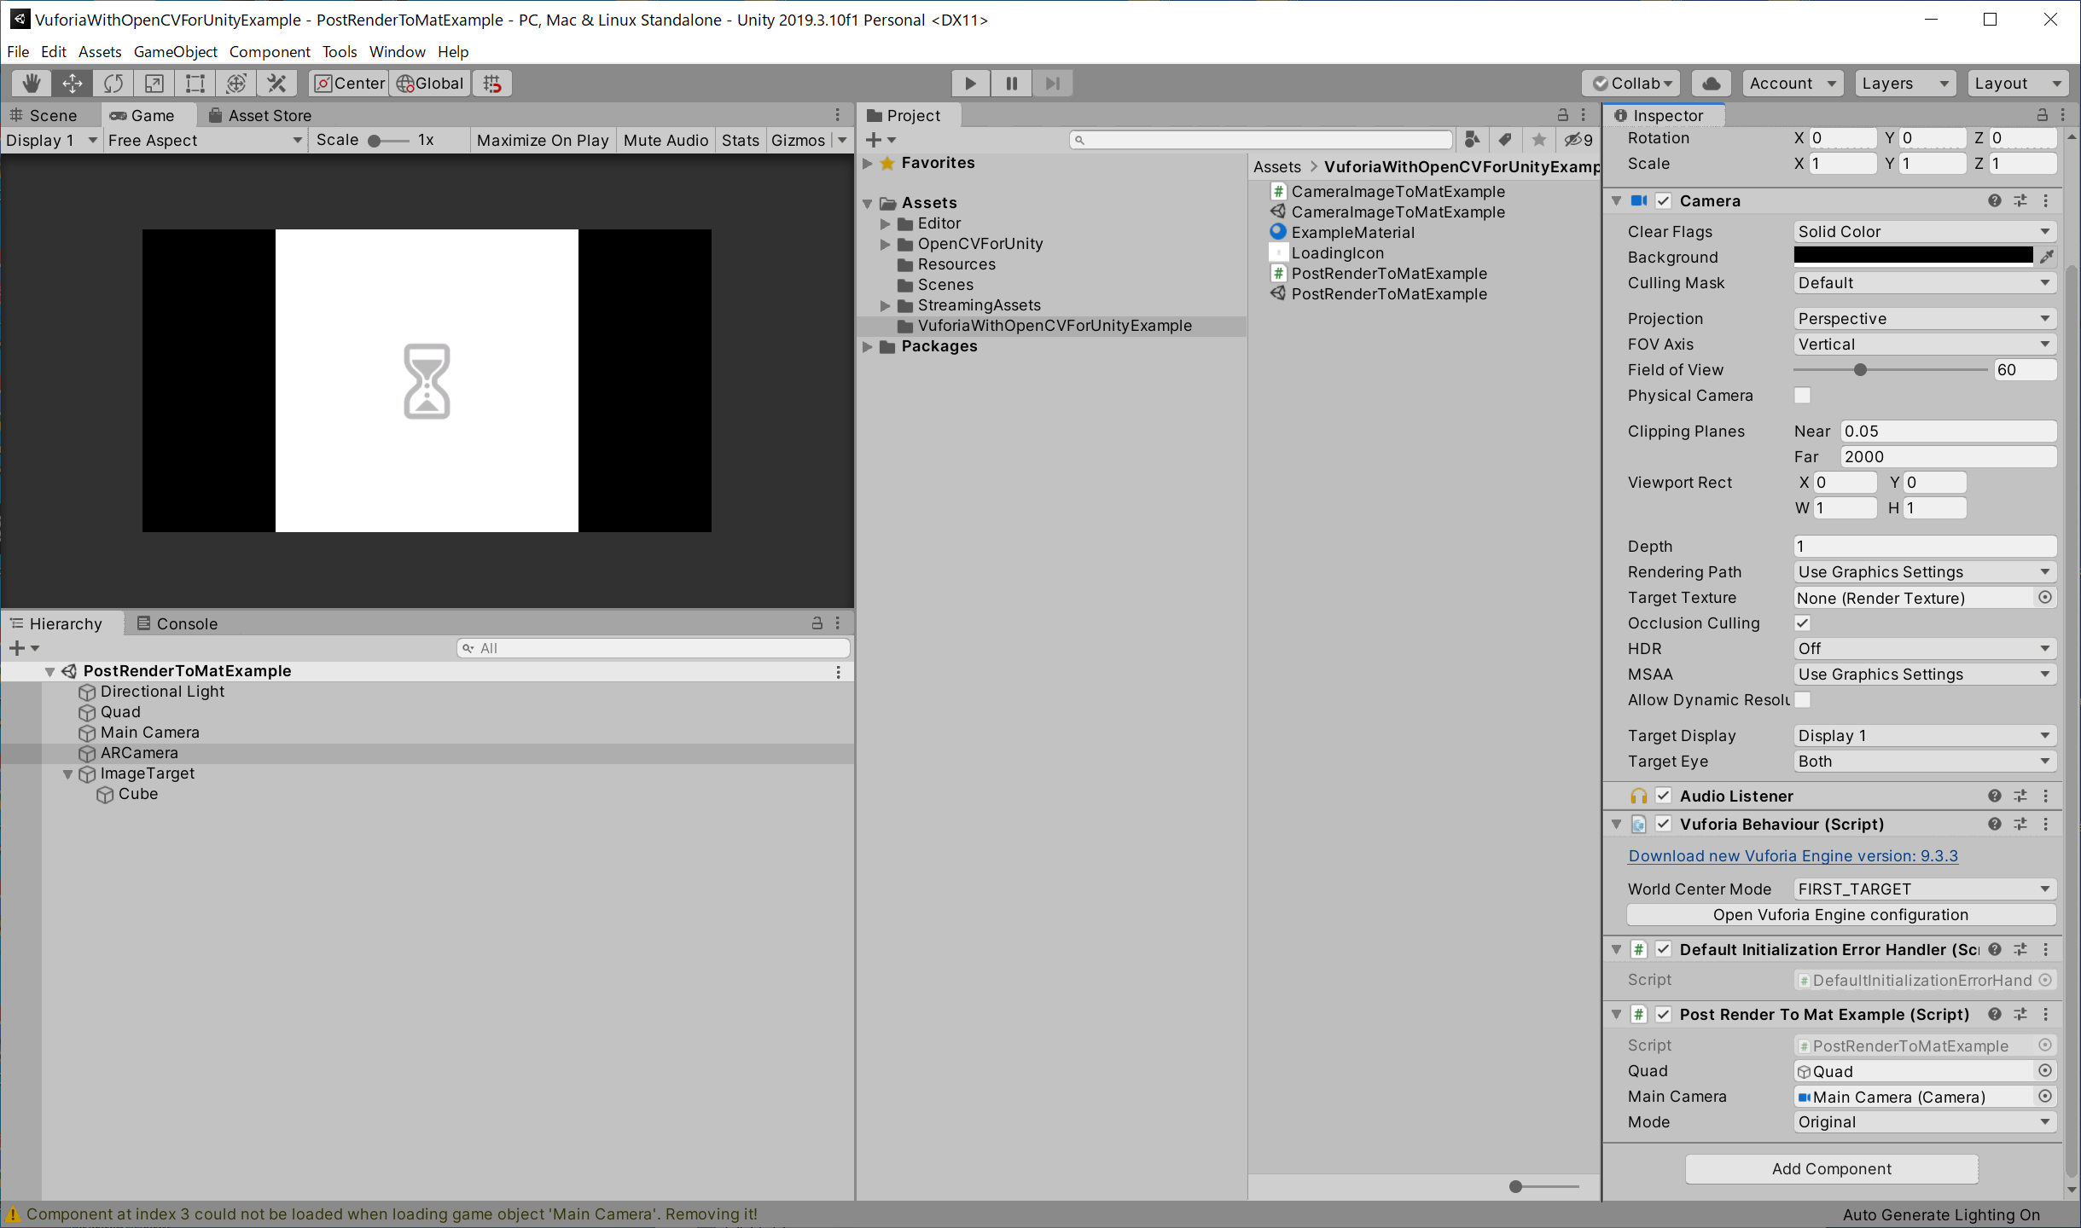Open the GameObject menu
The height and width of the screenshot is (1228, 2081).
point(175,51)
